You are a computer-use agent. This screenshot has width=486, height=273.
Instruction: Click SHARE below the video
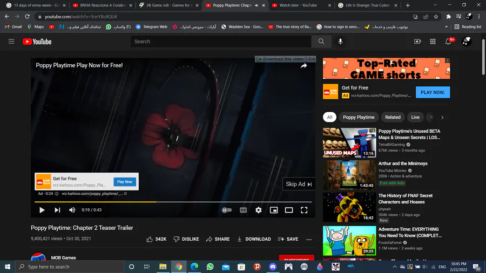click(218, 239)
